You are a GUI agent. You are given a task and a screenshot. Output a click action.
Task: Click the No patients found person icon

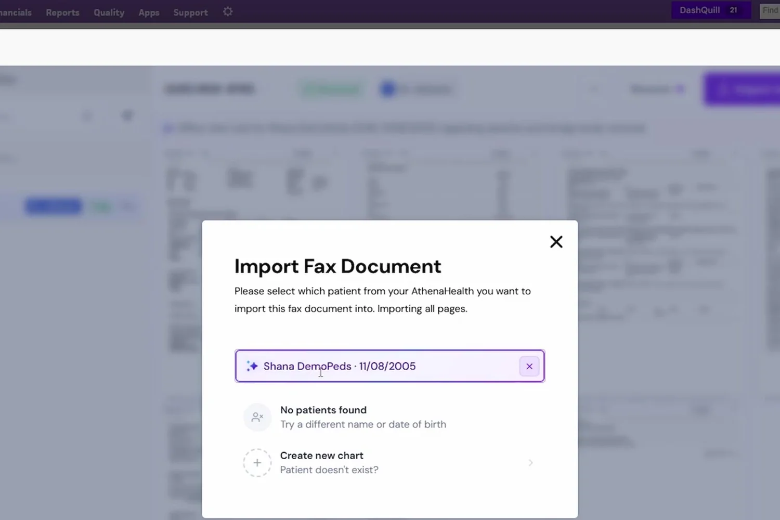257,417
